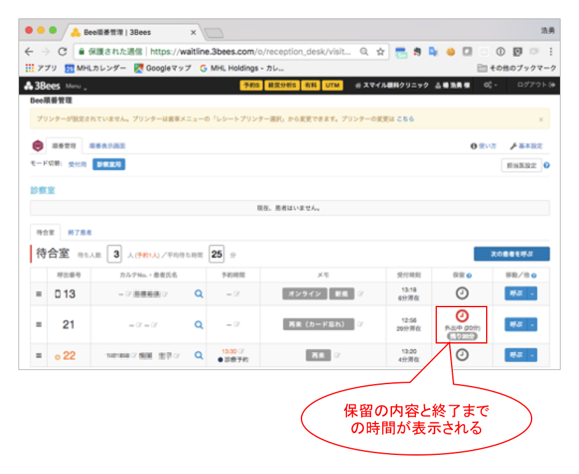
Task: Click help icon beside 担当医設定
Action: [x=547, y=165]
